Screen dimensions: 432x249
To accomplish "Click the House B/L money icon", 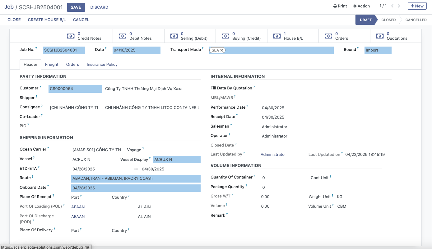I will pos(277,36).
